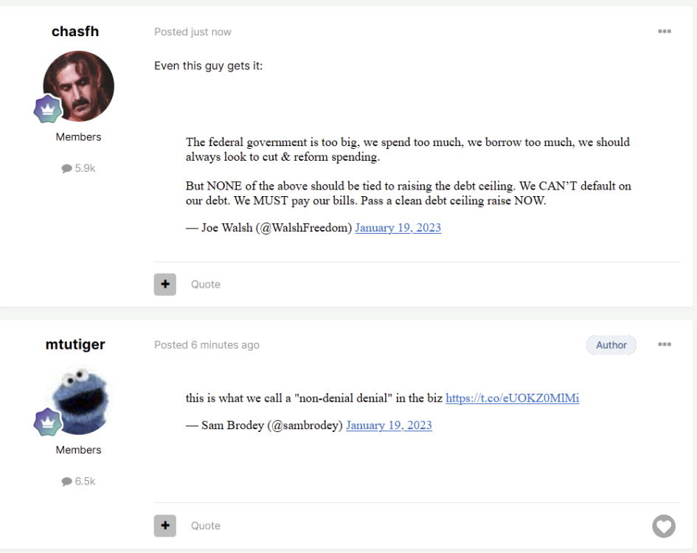Toggle multiquote plus button on mtutiger's post
This screenshot has height=553, width=697.
point(164,525)
